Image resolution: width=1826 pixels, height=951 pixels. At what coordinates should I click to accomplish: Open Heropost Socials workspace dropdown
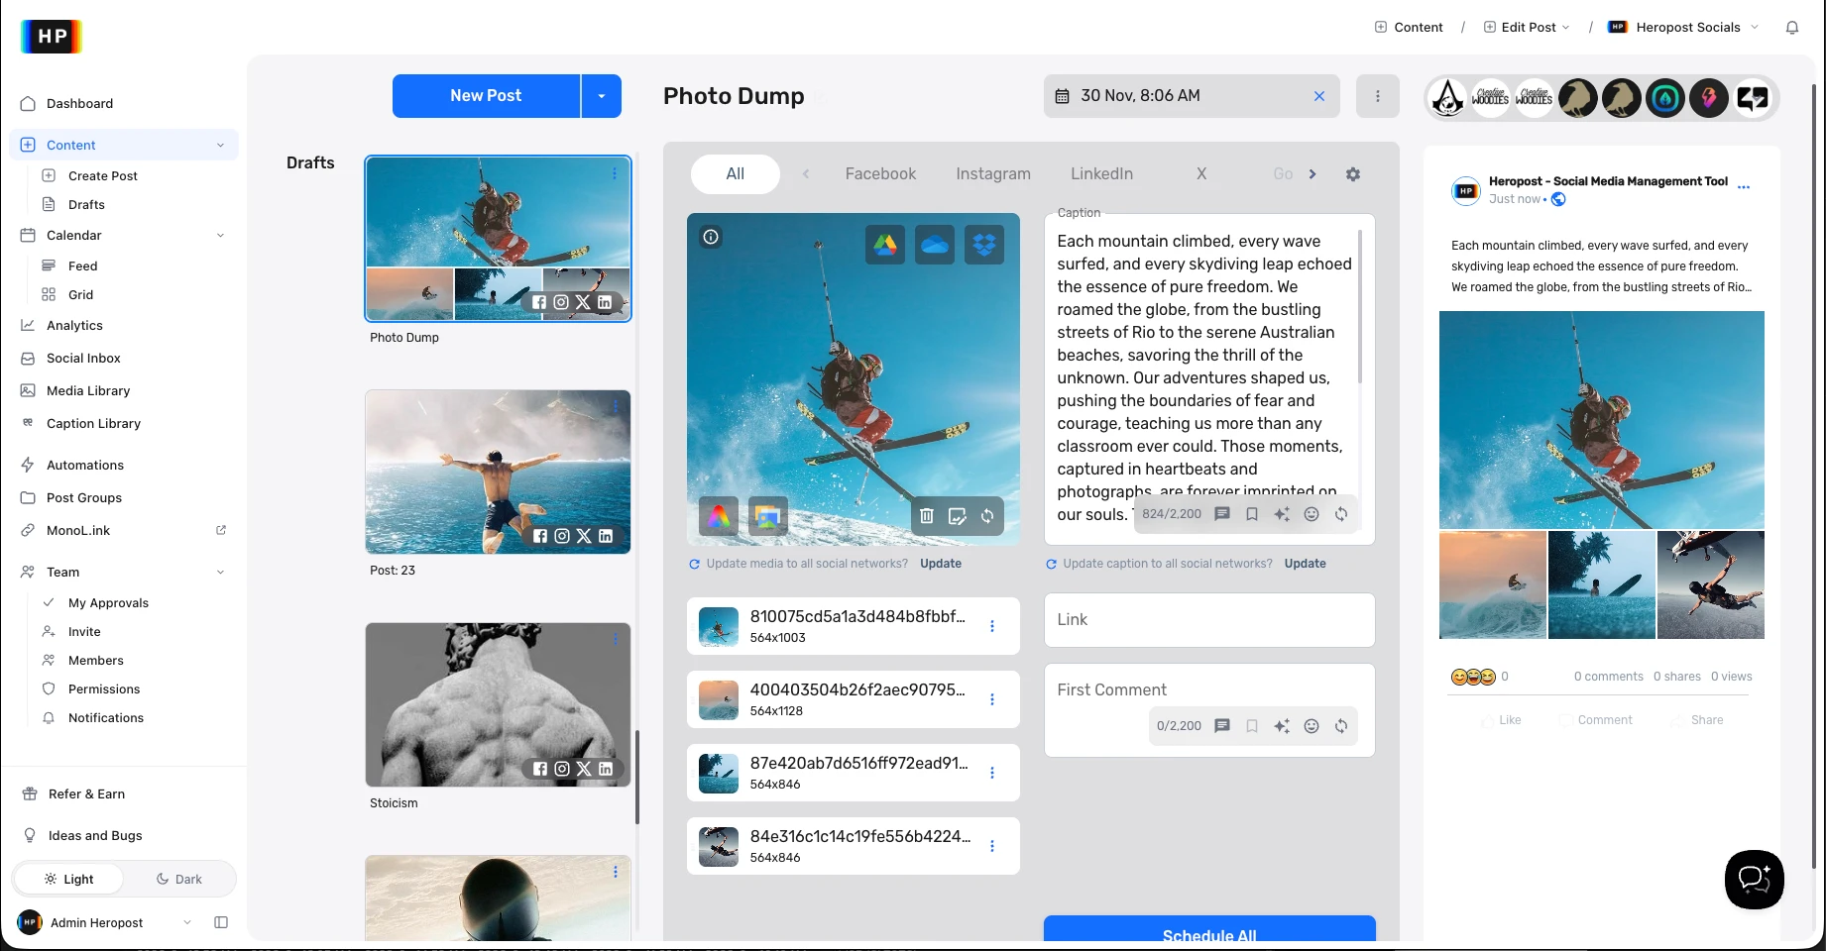click(x=1684, y=28)
